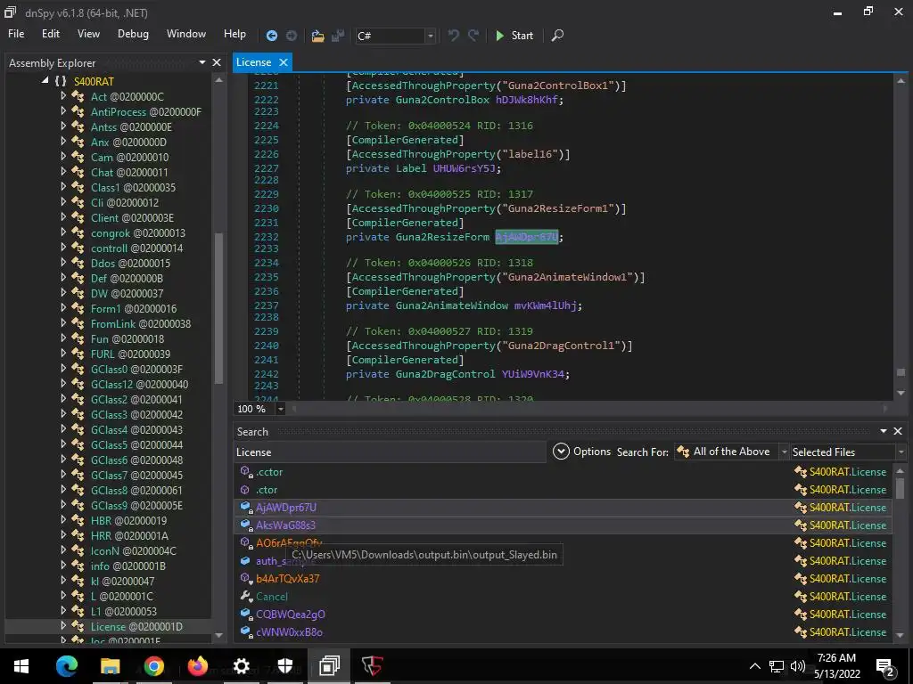The width and height of the screenshot is (913, 684).
Task: Start debugging with the green Start button
Action: click(x=514, y=36)
